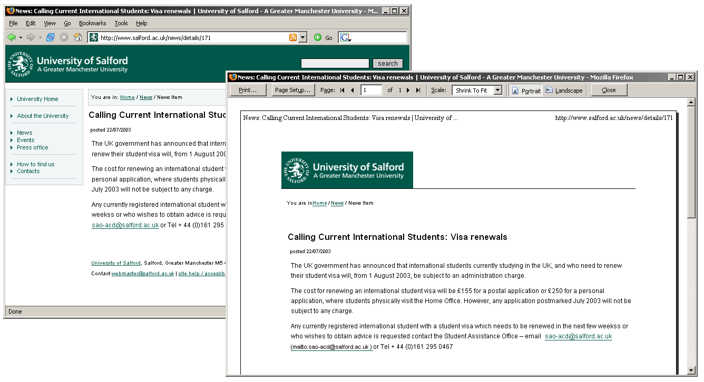The height and width of the screenshot is (382, 704).
Task: Click University of Salford logo in print preview
Action: point(347,170)
